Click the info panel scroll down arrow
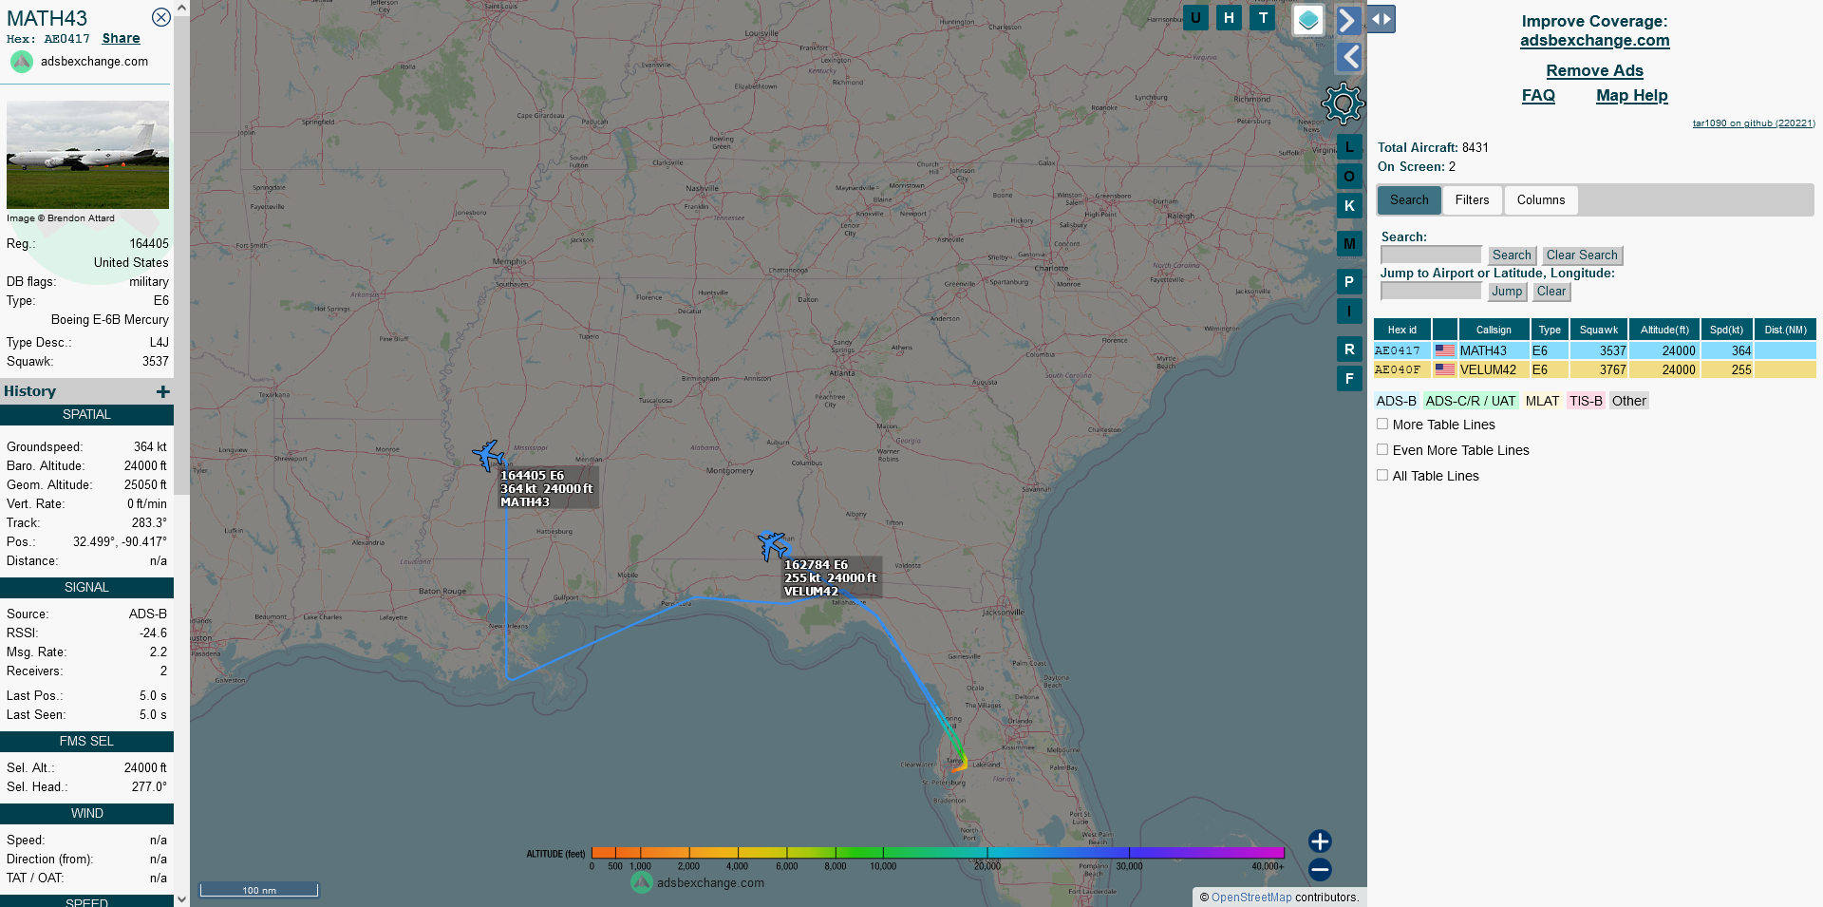 pyautogui.click(x=181, y=899)
